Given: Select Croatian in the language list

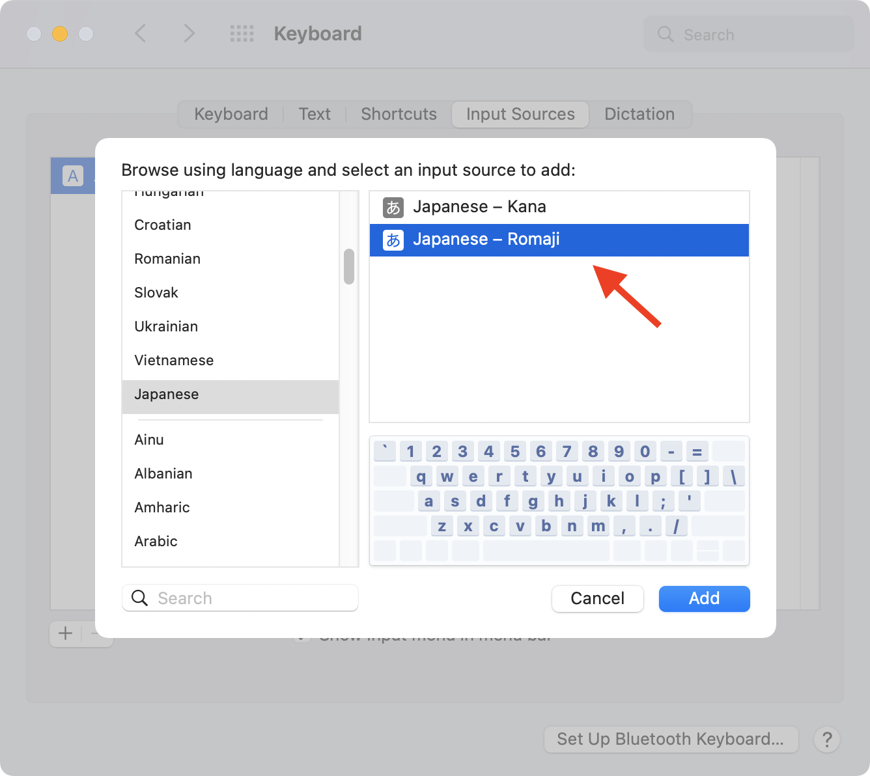Looking at the screenshot, I should 163,225.
